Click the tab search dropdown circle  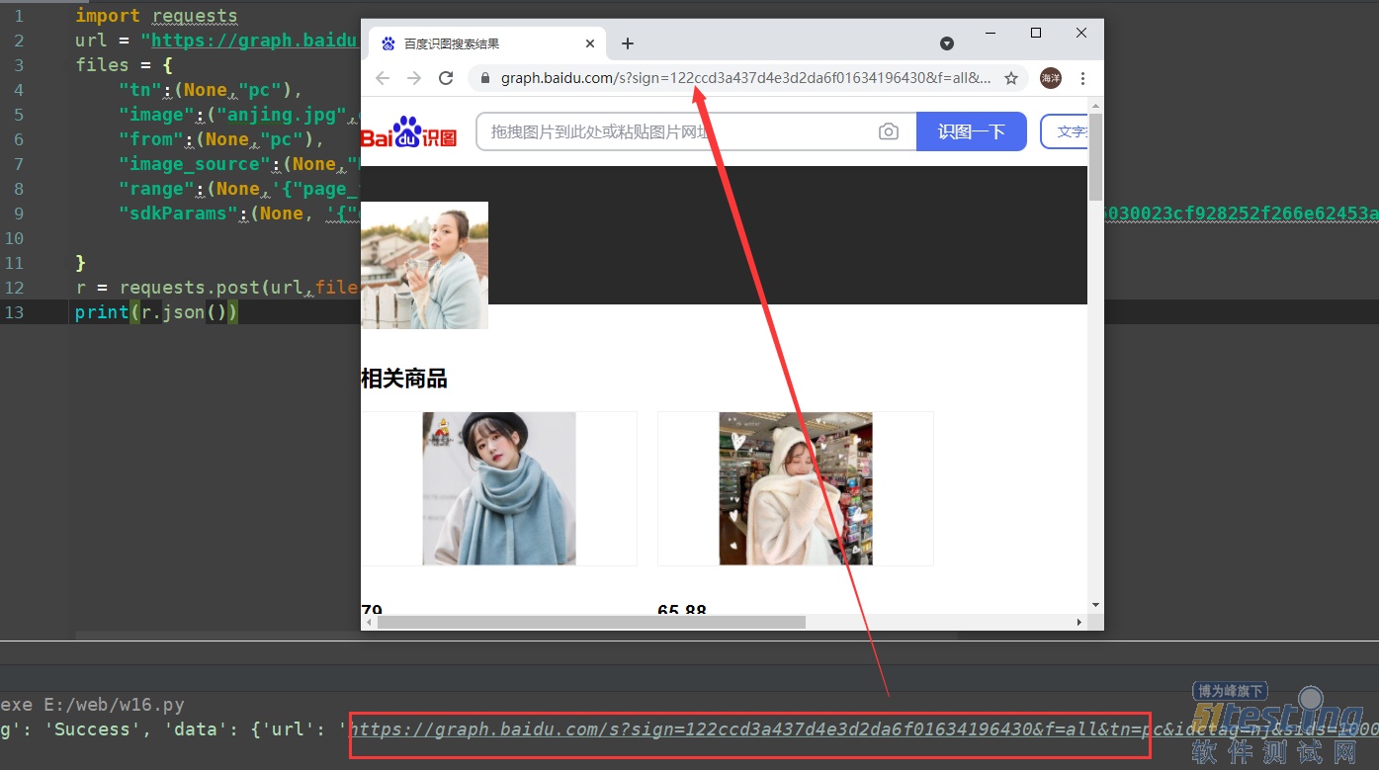(x=947, y=43)
